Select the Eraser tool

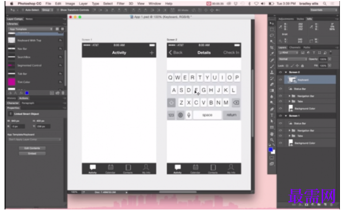(x=272, y=84)
